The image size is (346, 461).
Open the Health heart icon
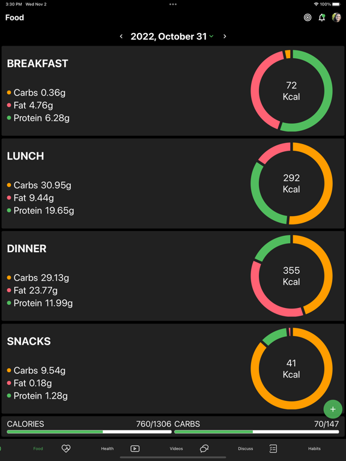click(66, 448)
